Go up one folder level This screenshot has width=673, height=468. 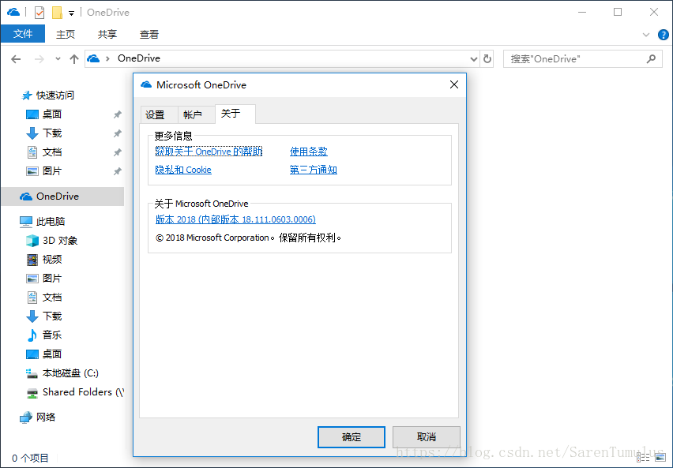74,59
